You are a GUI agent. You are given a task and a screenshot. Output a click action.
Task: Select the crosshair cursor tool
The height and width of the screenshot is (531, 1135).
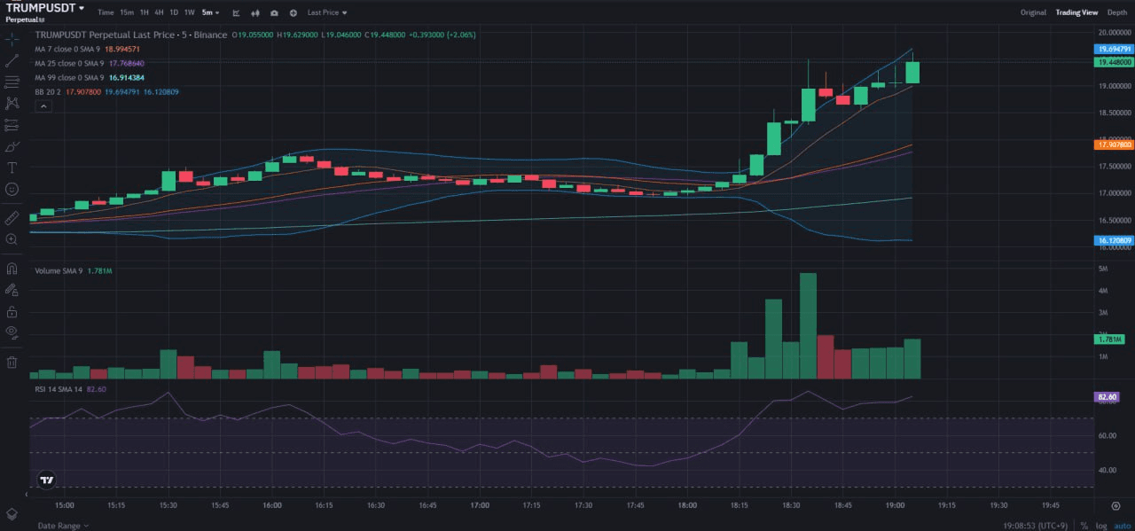point(12,39)
